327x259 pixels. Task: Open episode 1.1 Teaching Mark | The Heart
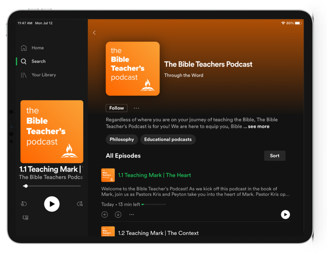click(155, 175)
